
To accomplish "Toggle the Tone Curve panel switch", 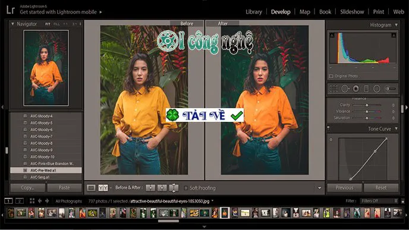I will point(328,128).
